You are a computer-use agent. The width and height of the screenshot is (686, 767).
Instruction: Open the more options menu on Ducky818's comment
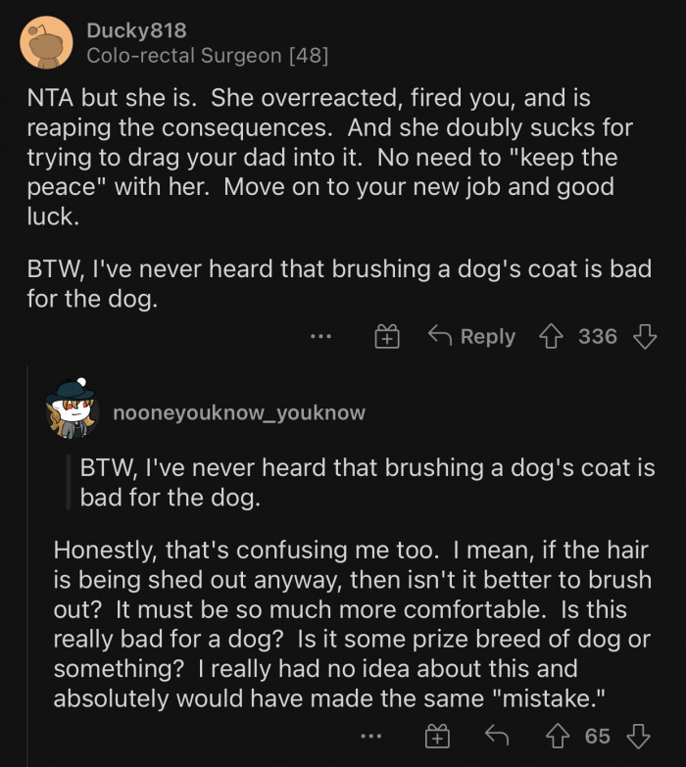click(x=320, y=337)
